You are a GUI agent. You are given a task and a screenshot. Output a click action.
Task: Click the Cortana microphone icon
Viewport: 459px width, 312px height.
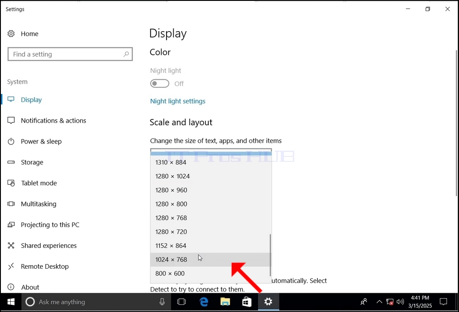point(162,302)
